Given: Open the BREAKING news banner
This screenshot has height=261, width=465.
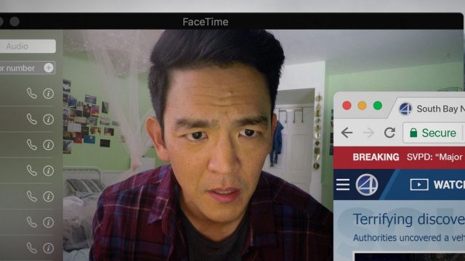Looking at the screenshot, I should [x=399, y=157].
